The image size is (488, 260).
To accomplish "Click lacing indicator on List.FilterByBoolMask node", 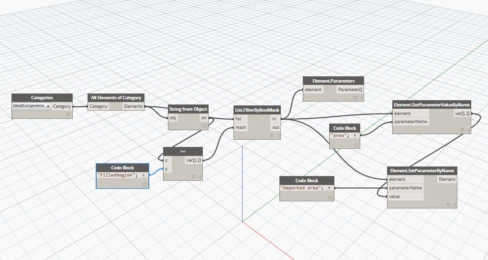I will coord(278,135).
